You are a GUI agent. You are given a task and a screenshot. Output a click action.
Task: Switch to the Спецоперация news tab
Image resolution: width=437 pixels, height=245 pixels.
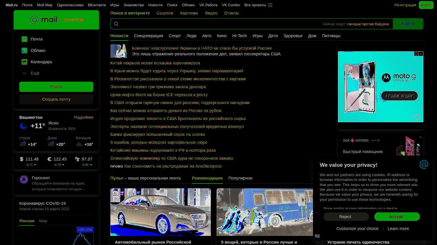coord(149,36)
